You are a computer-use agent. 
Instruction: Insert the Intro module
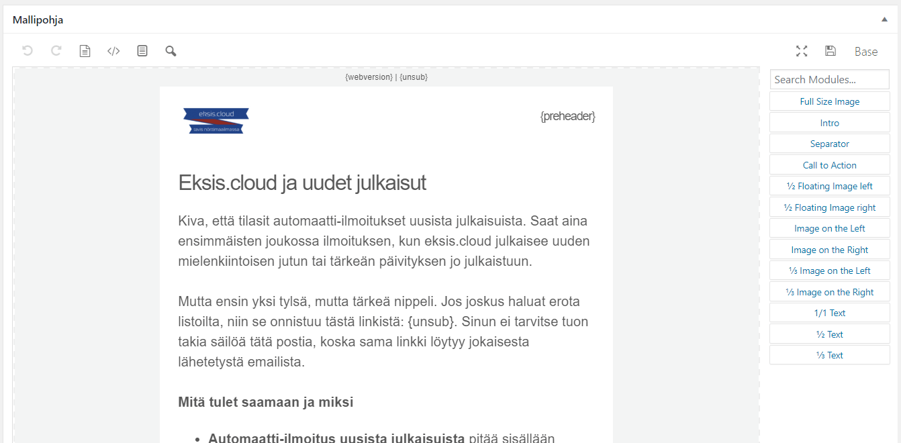[829, 122]
